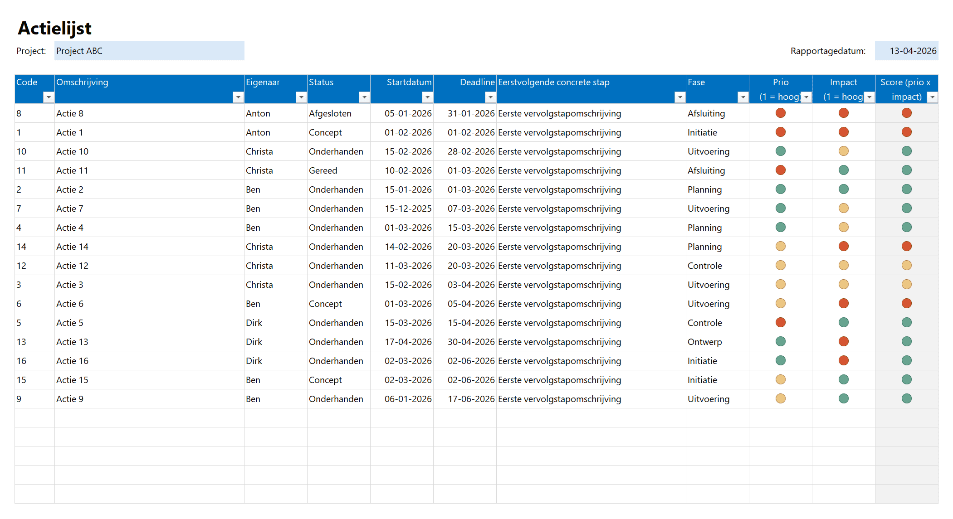Open the Impact column filter dropdown
This screenshot has width=953, height=519.
tap(869, 97)
